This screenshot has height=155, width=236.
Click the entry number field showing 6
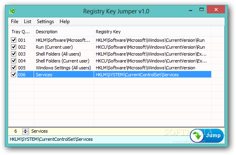click(15, 131)
